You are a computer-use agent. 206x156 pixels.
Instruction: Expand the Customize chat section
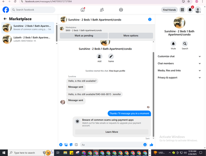pos(179,56)
